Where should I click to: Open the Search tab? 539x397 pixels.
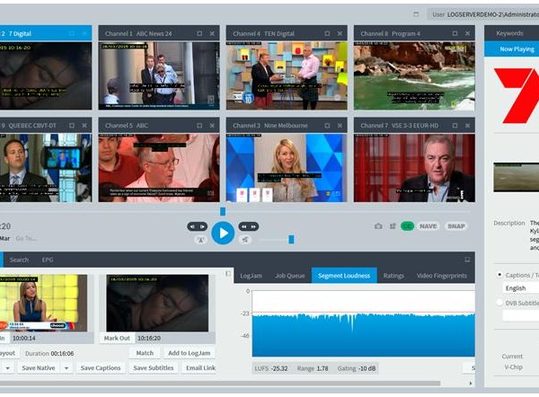(x=19, y=260)
